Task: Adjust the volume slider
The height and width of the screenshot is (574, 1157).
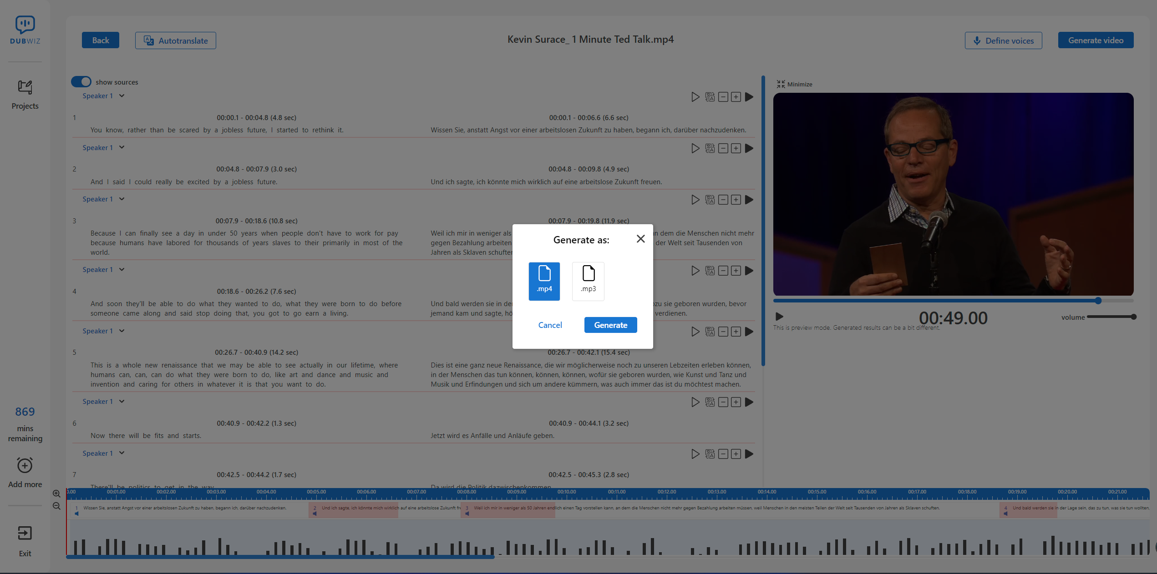Action: [1111, 317]
